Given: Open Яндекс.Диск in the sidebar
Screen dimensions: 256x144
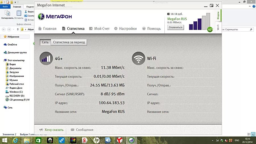Looking at the screenshot, I should click(14, 88).
